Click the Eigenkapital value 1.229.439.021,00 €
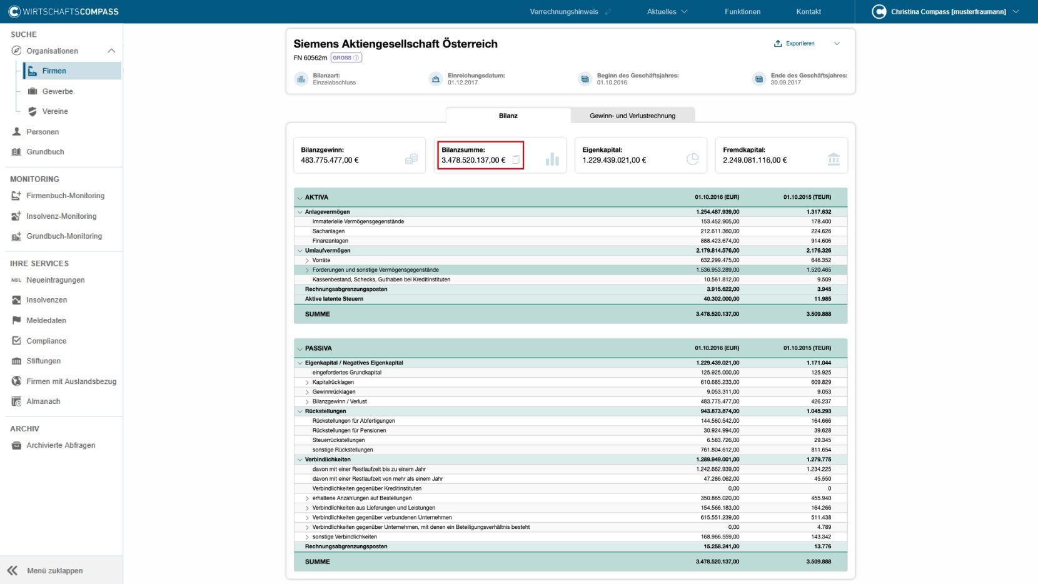Viewport: 1038px width, 584px height. 614,160
